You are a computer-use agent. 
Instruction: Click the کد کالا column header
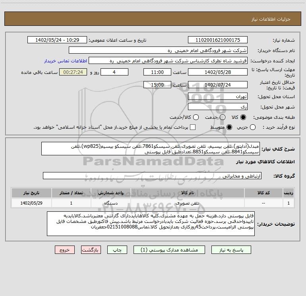(263, 193)
